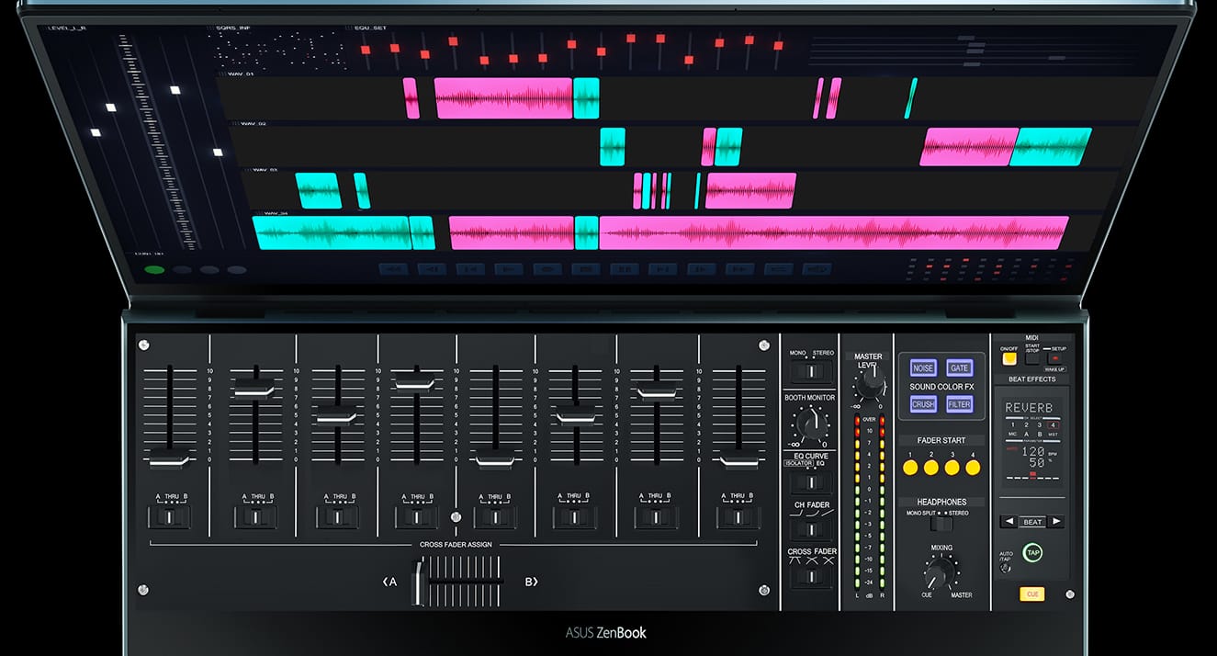
Task: Select the long pink waveform clip on track four
Action: [x=833, y=232]
